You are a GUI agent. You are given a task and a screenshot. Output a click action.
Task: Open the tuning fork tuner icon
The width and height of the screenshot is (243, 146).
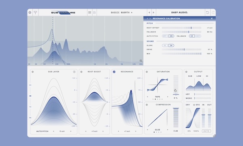pos(36,13)
